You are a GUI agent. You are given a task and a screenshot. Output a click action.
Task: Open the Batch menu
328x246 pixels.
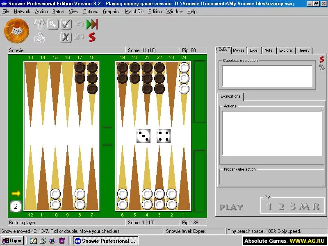tap(58, 11)
